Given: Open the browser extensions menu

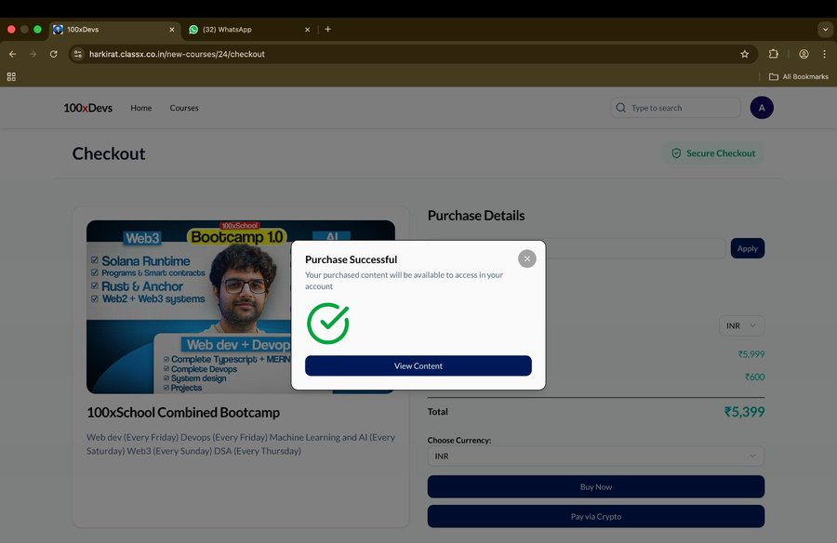Looking at the screenshot, I should (x=773, y=54).
